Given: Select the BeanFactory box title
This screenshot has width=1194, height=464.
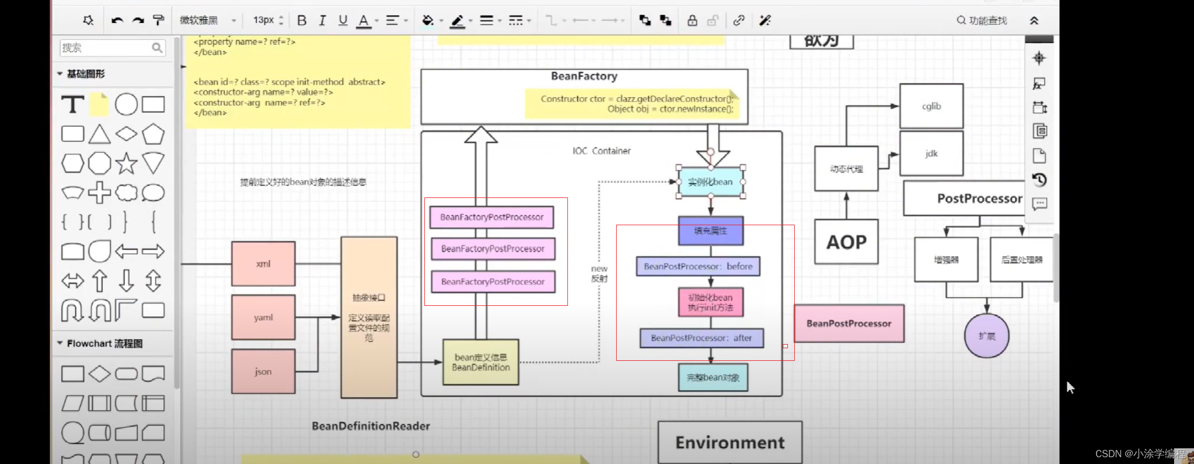Looking at the screenshot, I should coord(584,76).
